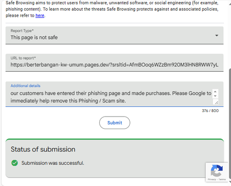Click 'This page is not safe' value
This screenshot has width=231, height=186.
click(34, 37)
